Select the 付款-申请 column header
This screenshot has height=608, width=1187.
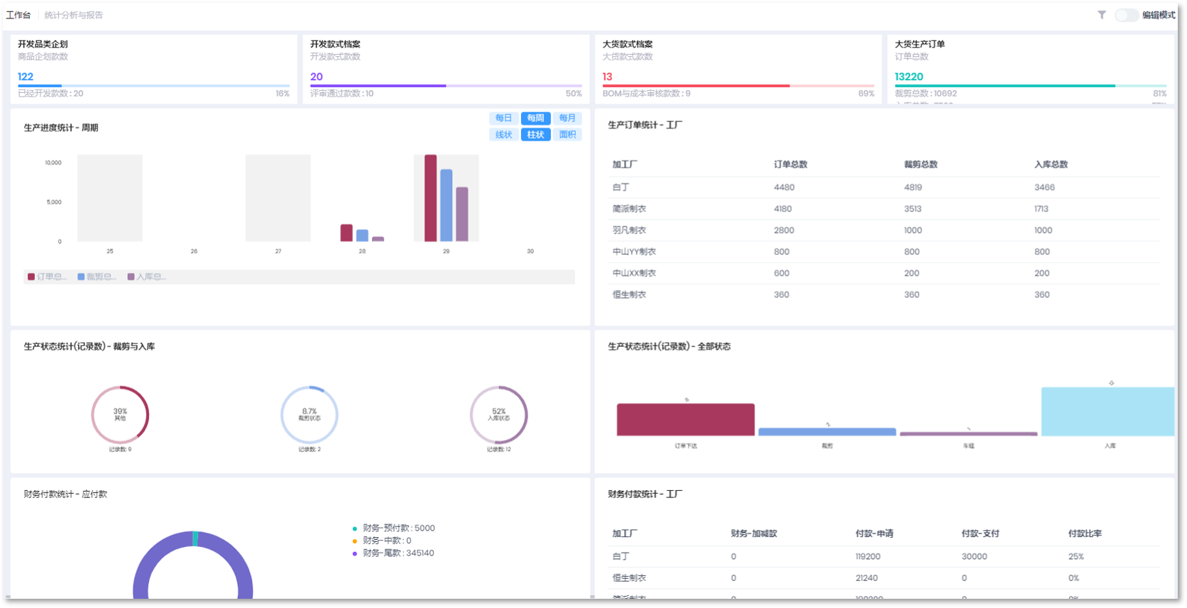(874, 534)
